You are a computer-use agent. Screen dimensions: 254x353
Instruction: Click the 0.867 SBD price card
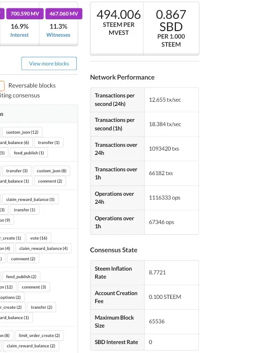pyautogui.click(x=171, y=28)
